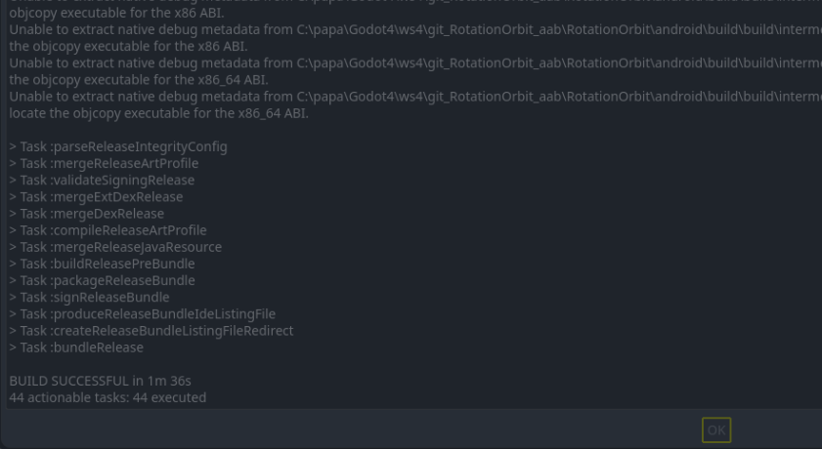Click the Task :bundleRelease log line
Screen dimensions: 822x449
tap(76, 347)
